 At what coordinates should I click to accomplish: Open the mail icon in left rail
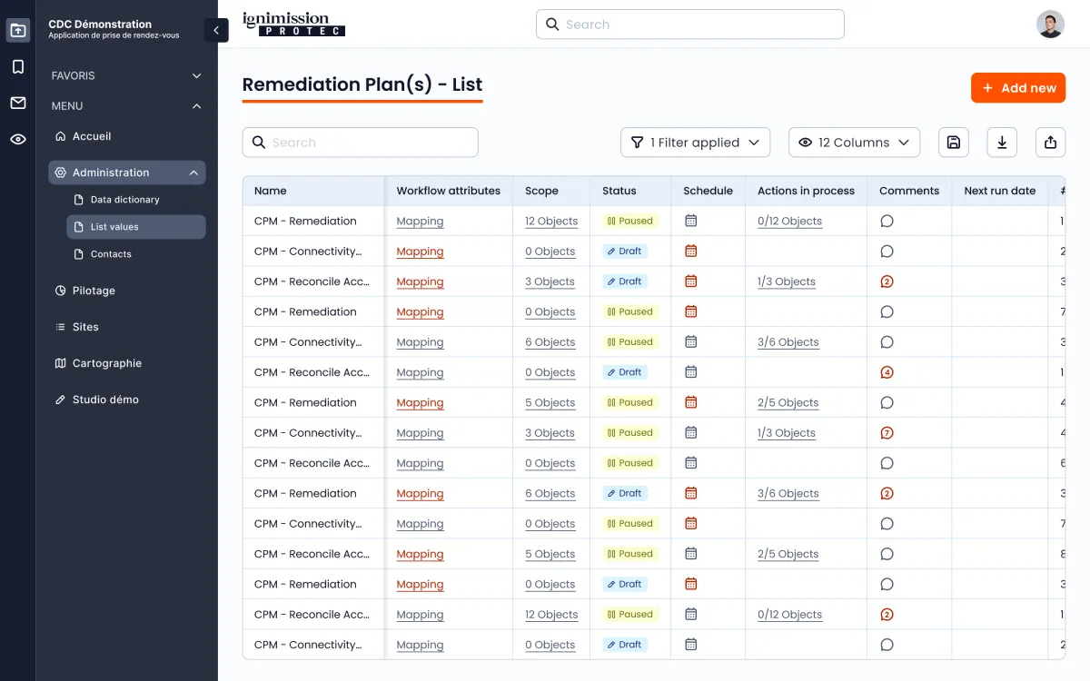point(18,103)
